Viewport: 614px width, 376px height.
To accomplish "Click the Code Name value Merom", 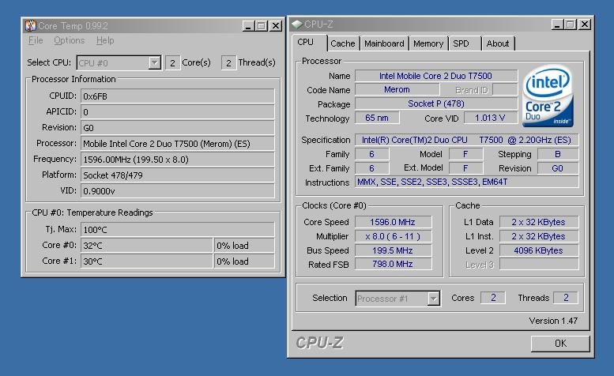I will 397,89.
